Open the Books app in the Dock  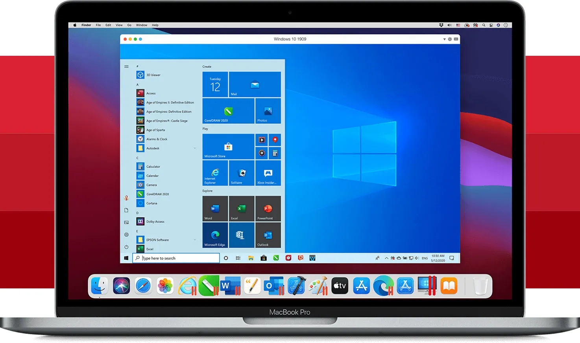(449, 286)
